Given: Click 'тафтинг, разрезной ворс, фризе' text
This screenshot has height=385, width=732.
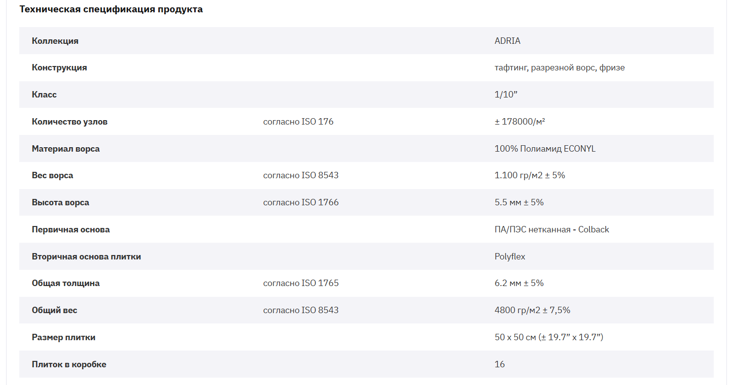Looking at the screenshot, I should 559,67.
